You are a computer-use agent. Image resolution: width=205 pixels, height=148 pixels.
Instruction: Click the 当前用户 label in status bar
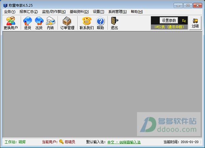[50, 142]
